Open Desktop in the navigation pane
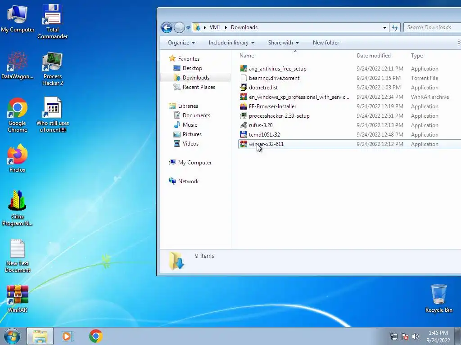Image resolution: width=461 pixels, height=345 pixels. click(x=192, y=68)
